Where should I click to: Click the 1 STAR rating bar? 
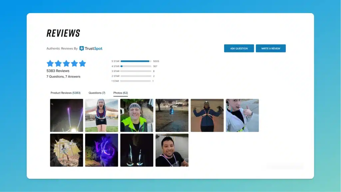click(135, 81)
